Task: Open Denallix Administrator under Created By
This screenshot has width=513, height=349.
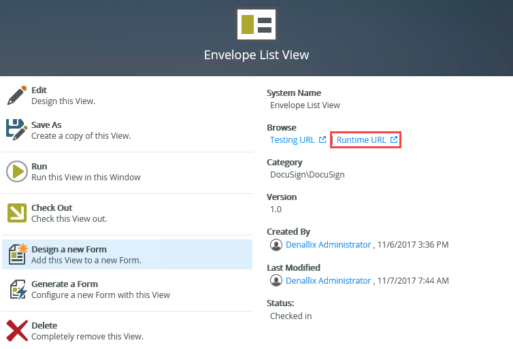Action: click(x=328, y=244)
